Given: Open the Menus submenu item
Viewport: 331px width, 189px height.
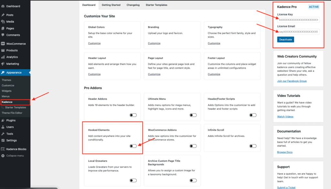Looking at the screenshot, I should click(x=6, y=96).
